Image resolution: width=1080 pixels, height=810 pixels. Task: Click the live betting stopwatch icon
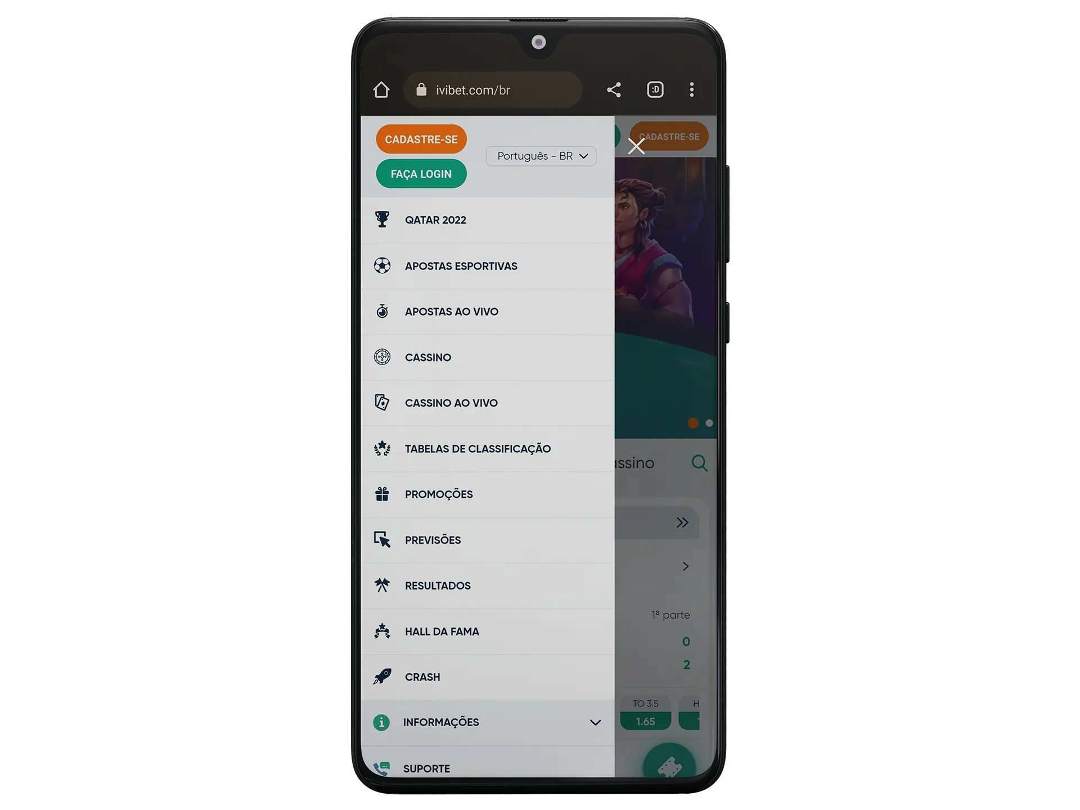coord(382,312)
